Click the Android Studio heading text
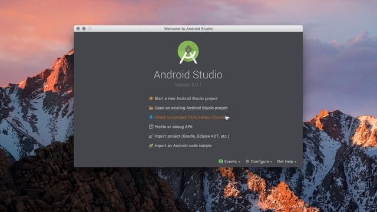Screen dimensions: 377x212 188,75
